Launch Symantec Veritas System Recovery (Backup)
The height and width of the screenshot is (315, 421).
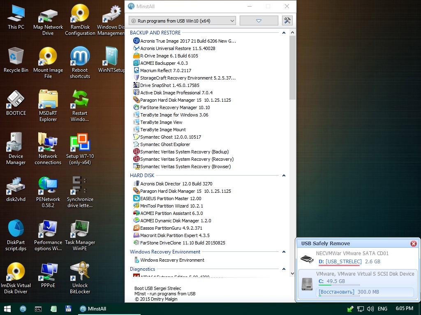pyautogui.click(x=181, y=152)
